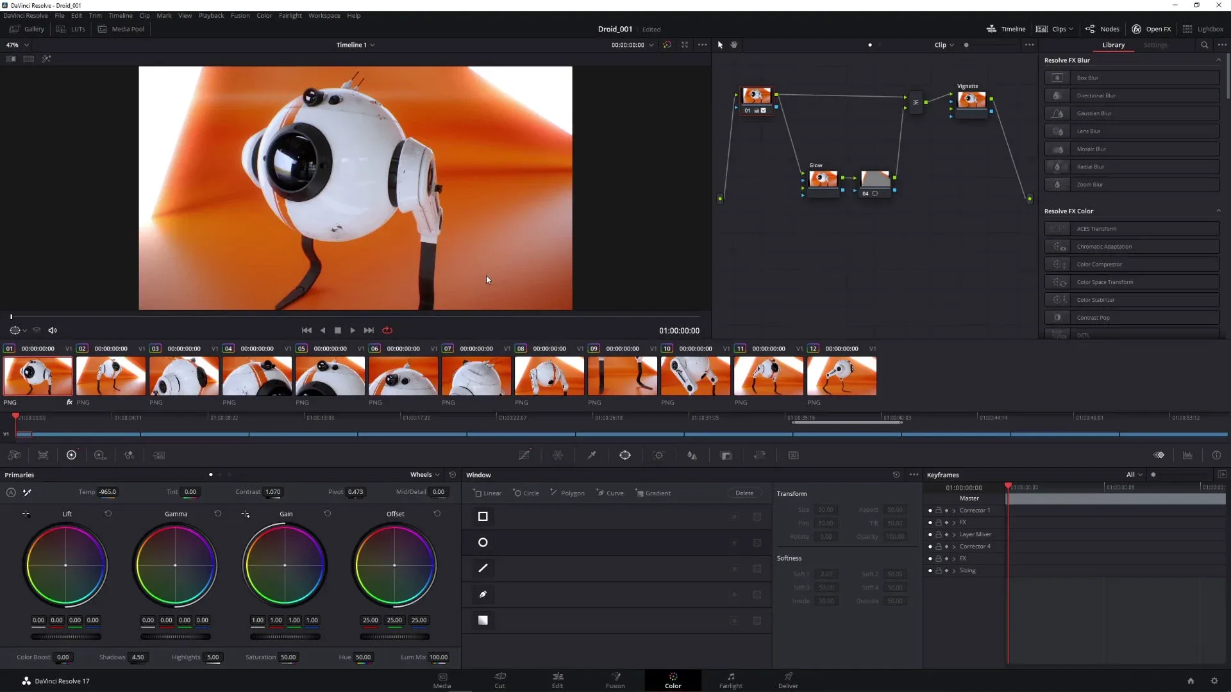Toggle lock on Layer Mixer keyframe row
The height and width of the screenshot is (692, 1231).
(938, 534)
